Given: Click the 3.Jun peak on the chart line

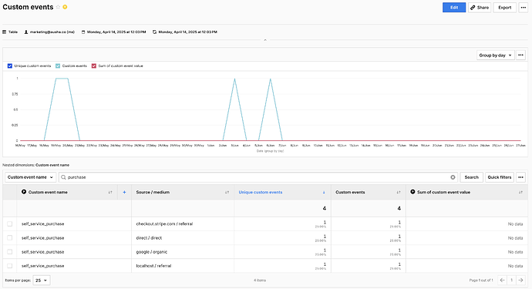Looking at the screenshot, I should 234,79.
